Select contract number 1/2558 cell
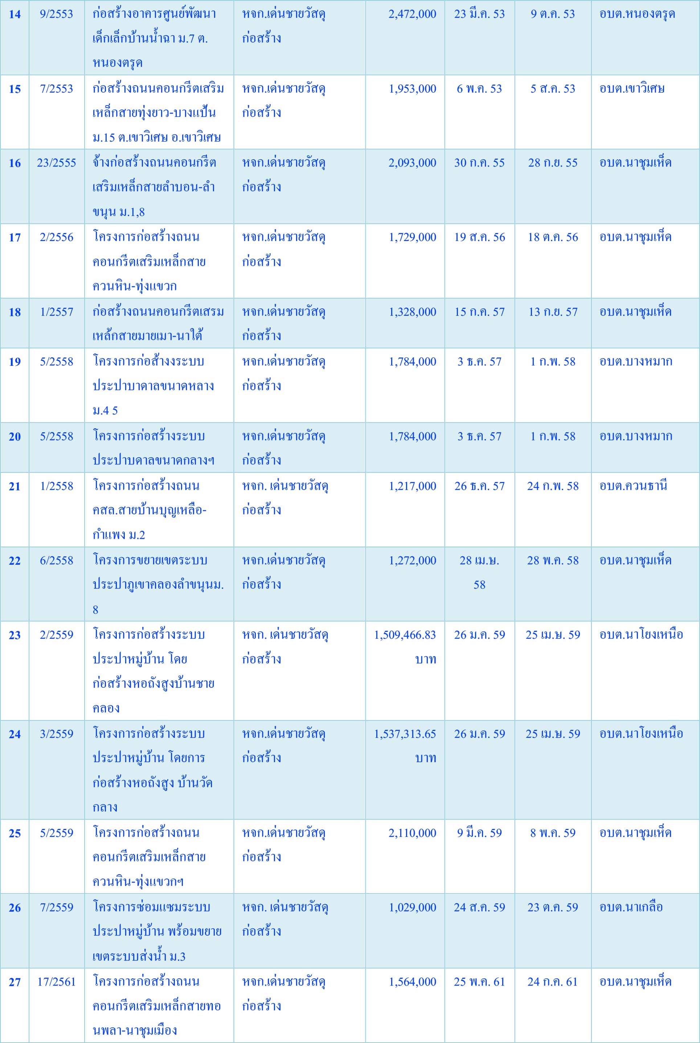This screenshot has width=700, height=1043. tap(56, 486)
